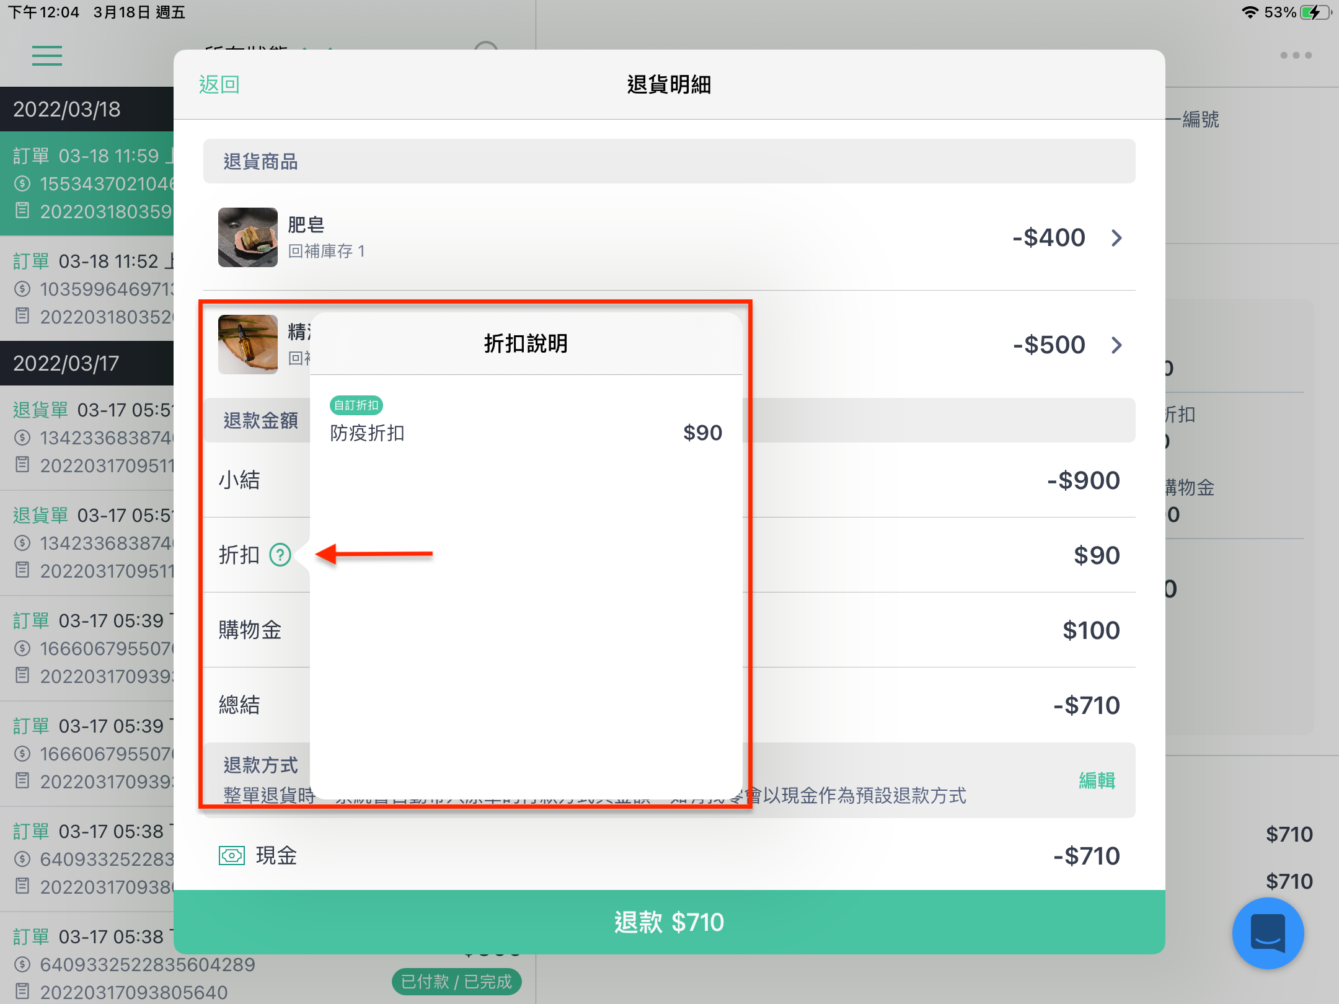Tap the Wi-Fi status icon
This screenshot has width=1339, height=1004.
point(1250,12)
